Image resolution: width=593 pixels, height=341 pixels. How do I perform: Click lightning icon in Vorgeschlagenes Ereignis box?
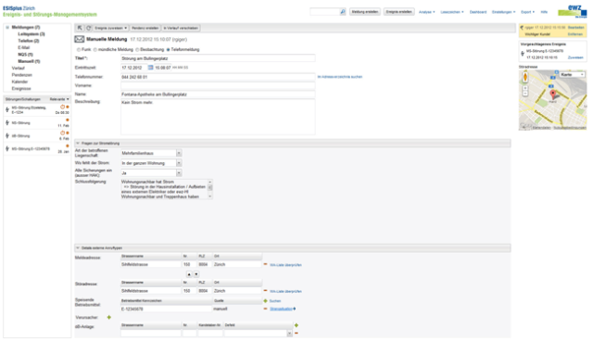click(523, 54)
